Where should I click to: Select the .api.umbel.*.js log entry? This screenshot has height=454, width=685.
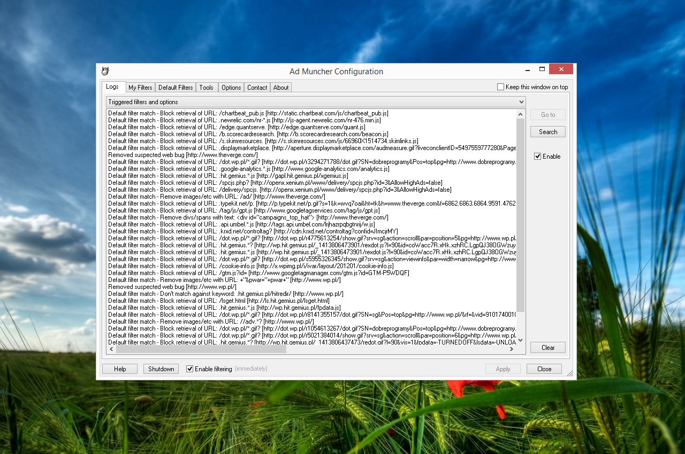241,224
